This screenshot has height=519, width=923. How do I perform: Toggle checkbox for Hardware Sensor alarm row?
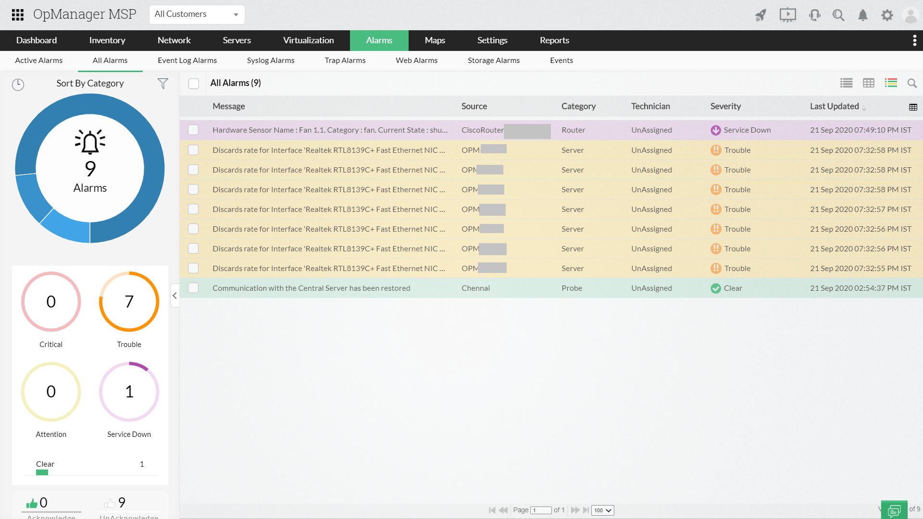195,130
